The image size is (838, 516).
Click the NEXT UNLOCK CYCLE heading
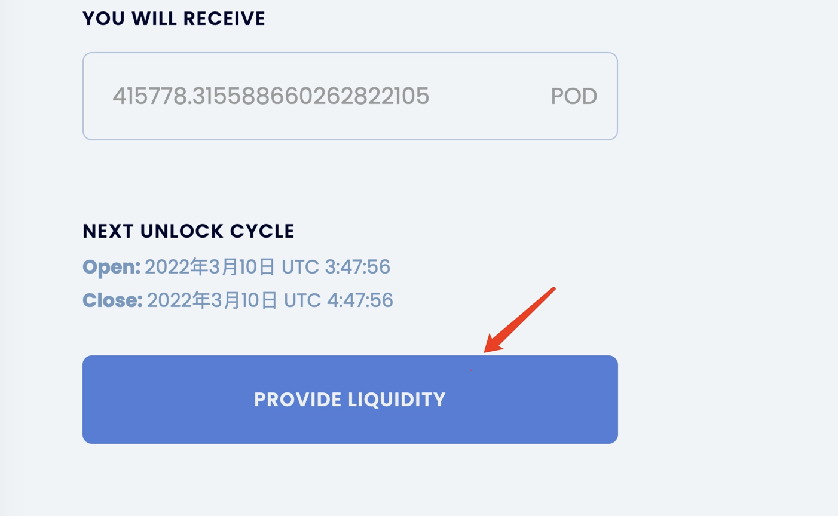point(188,231)
